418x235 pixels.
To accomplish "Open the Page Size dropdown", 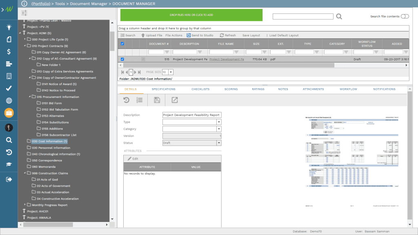I will click(171, 72).
